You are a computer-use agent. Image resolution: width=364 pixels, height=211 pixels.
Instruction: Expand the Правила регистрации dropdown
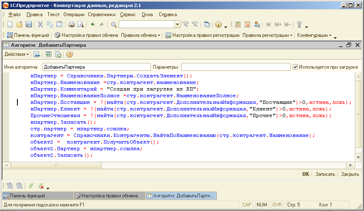pos(267,35)
